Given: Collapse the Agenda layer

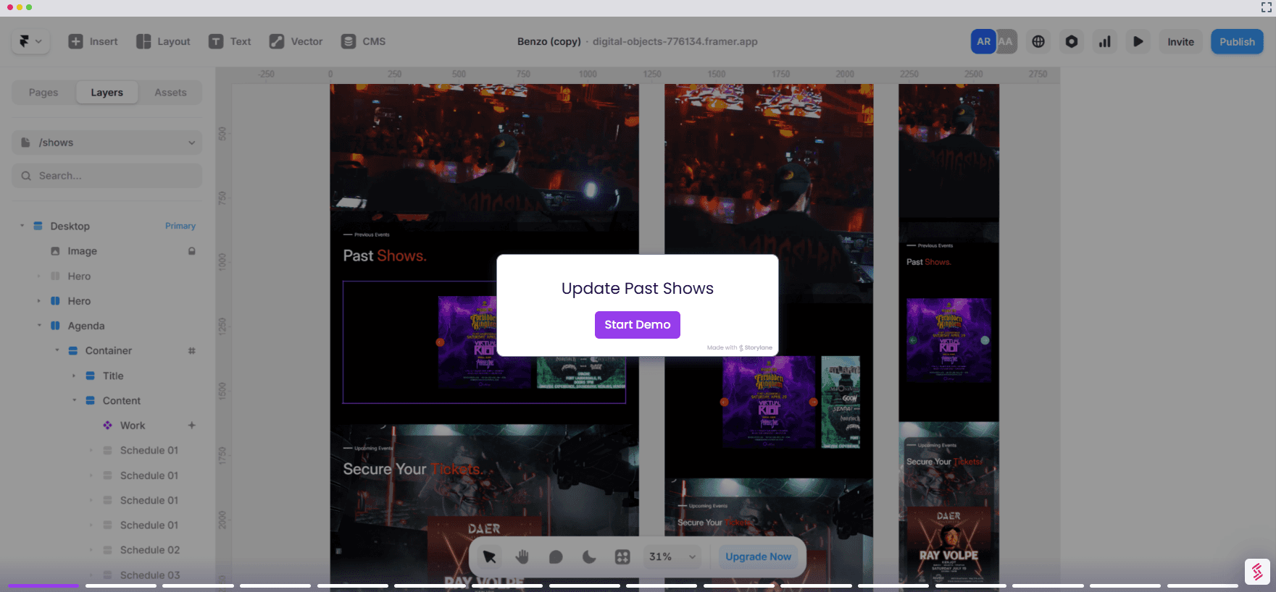Looking at the screenshot, I should [39, 326].
